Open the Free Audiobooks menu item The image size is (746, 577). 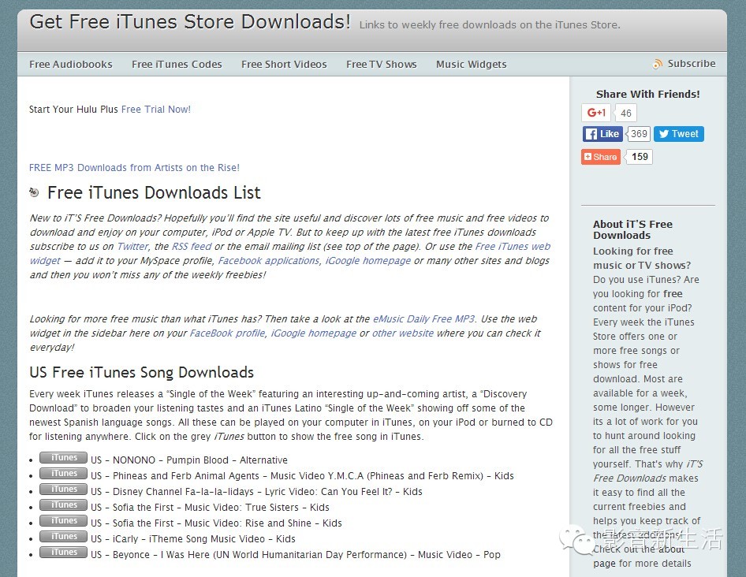pos(71,64)
